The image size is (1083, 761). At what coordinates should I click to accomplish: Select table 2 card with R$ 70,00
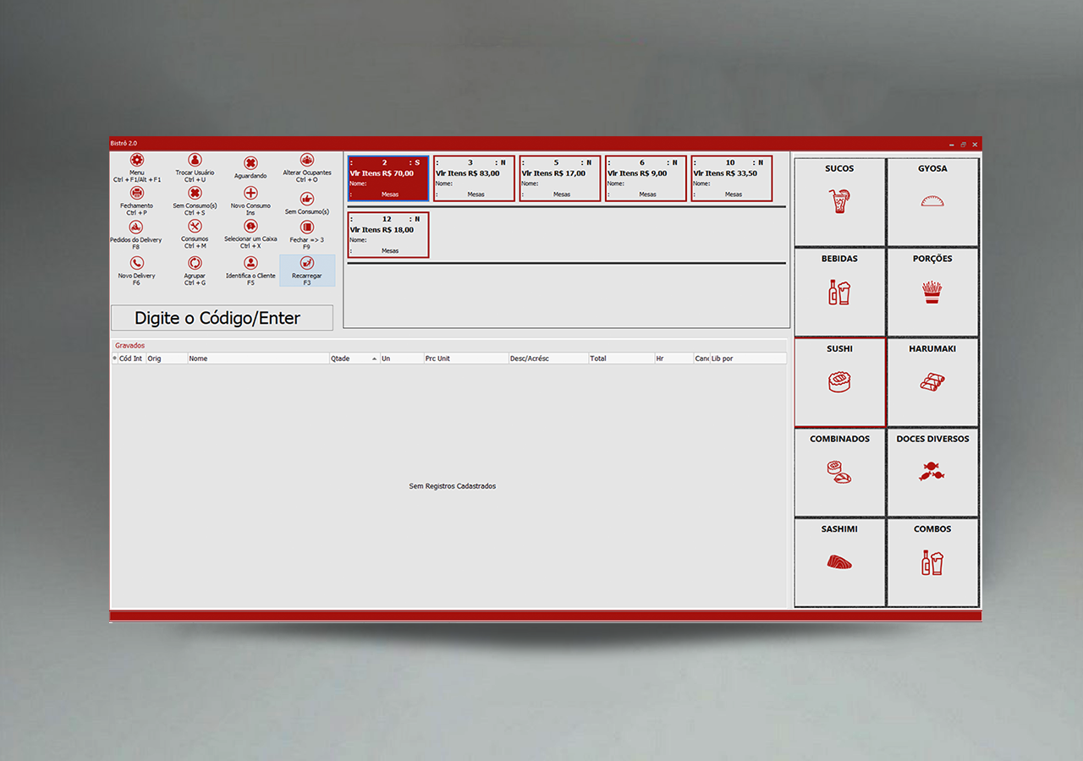tap(388, 178)
